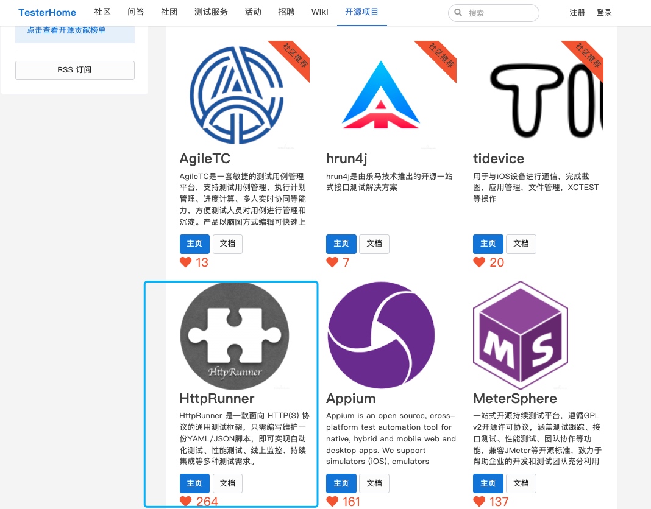This screenshot has height=509, width=651.
Task: Click the TesterHome site logo
Action: click(47, 12)
